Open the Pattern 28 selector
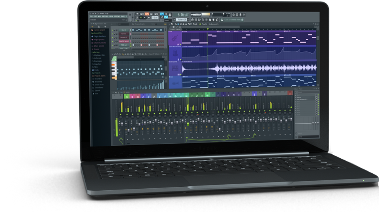The width and height of the screenshot is (379, 212). (181, 20)
